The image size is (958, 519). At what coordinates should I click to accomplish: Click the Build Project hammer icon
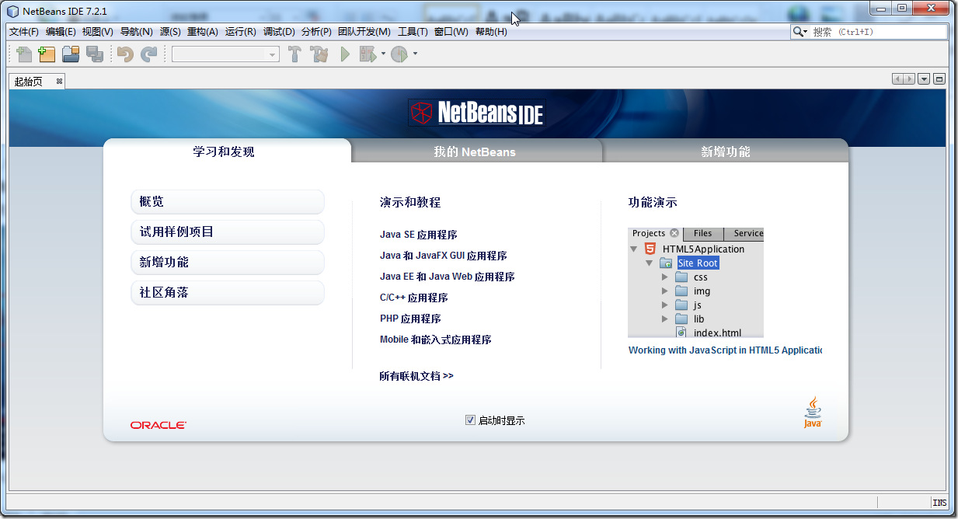294,54
